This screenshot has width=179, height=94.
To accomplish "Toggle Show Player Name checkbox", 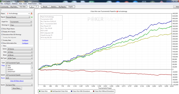I will [x=2, y=29].
